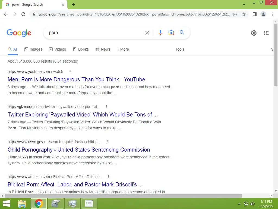The image size is (278, 209).
Task: Switch to the Images tab
Action: tap(33, 49)
